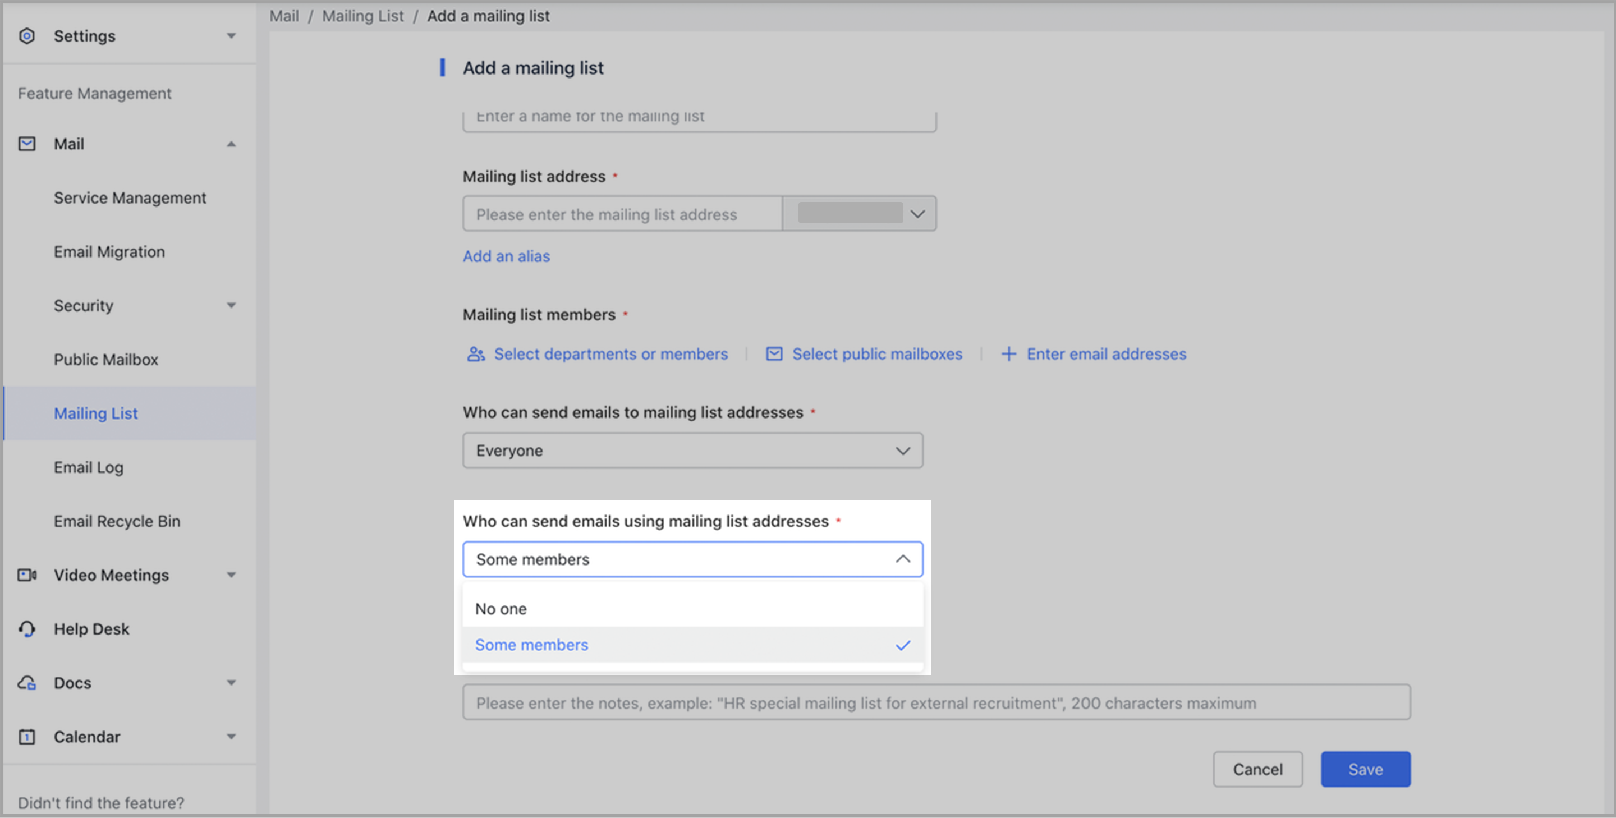Click Mailing List breadcrumb link
Screen dimensions: 1616x818
[x=363, y=16]
